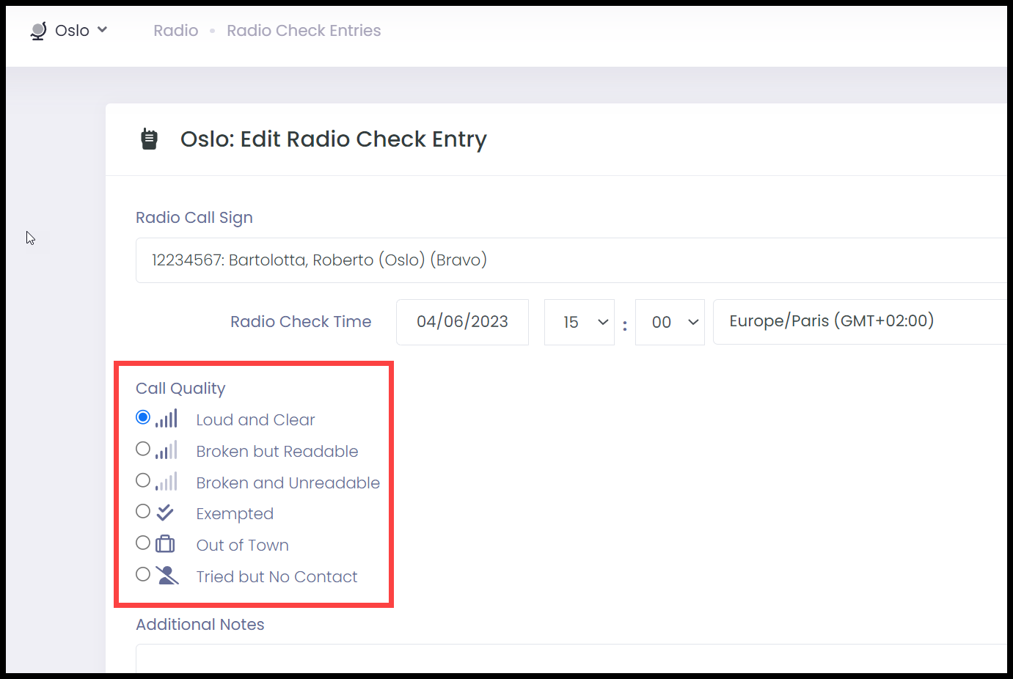Viewport: 1013px width, 679px height.
Task: Open the hour dropdown showing 15
Action: pos(579,322)
